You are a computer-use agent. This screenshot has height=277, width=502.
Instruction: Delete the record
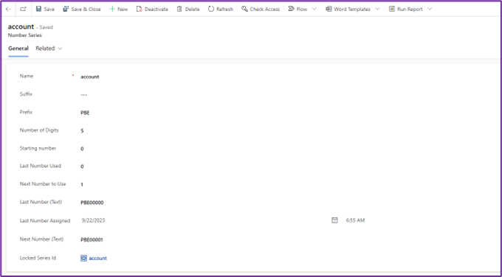pyautogui.click(x=188, y=9)
